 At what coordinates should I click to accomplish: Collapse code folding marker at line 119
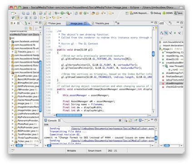click(x=51, y=50)
